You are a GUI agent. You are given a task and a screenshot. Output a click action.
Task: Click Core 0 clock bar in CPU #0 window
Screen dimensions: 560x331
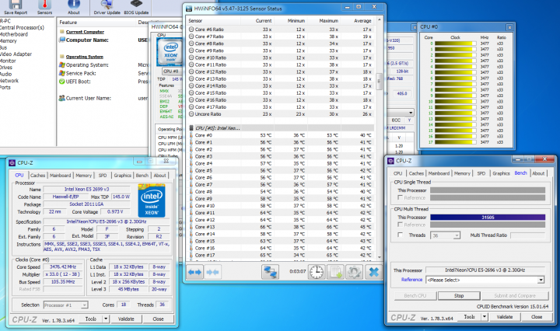click(x=455, y=44)
